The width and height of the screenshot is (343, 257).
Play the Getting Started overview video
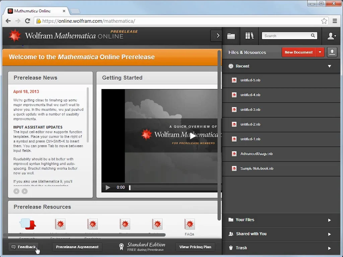click(x=193, y=136)
